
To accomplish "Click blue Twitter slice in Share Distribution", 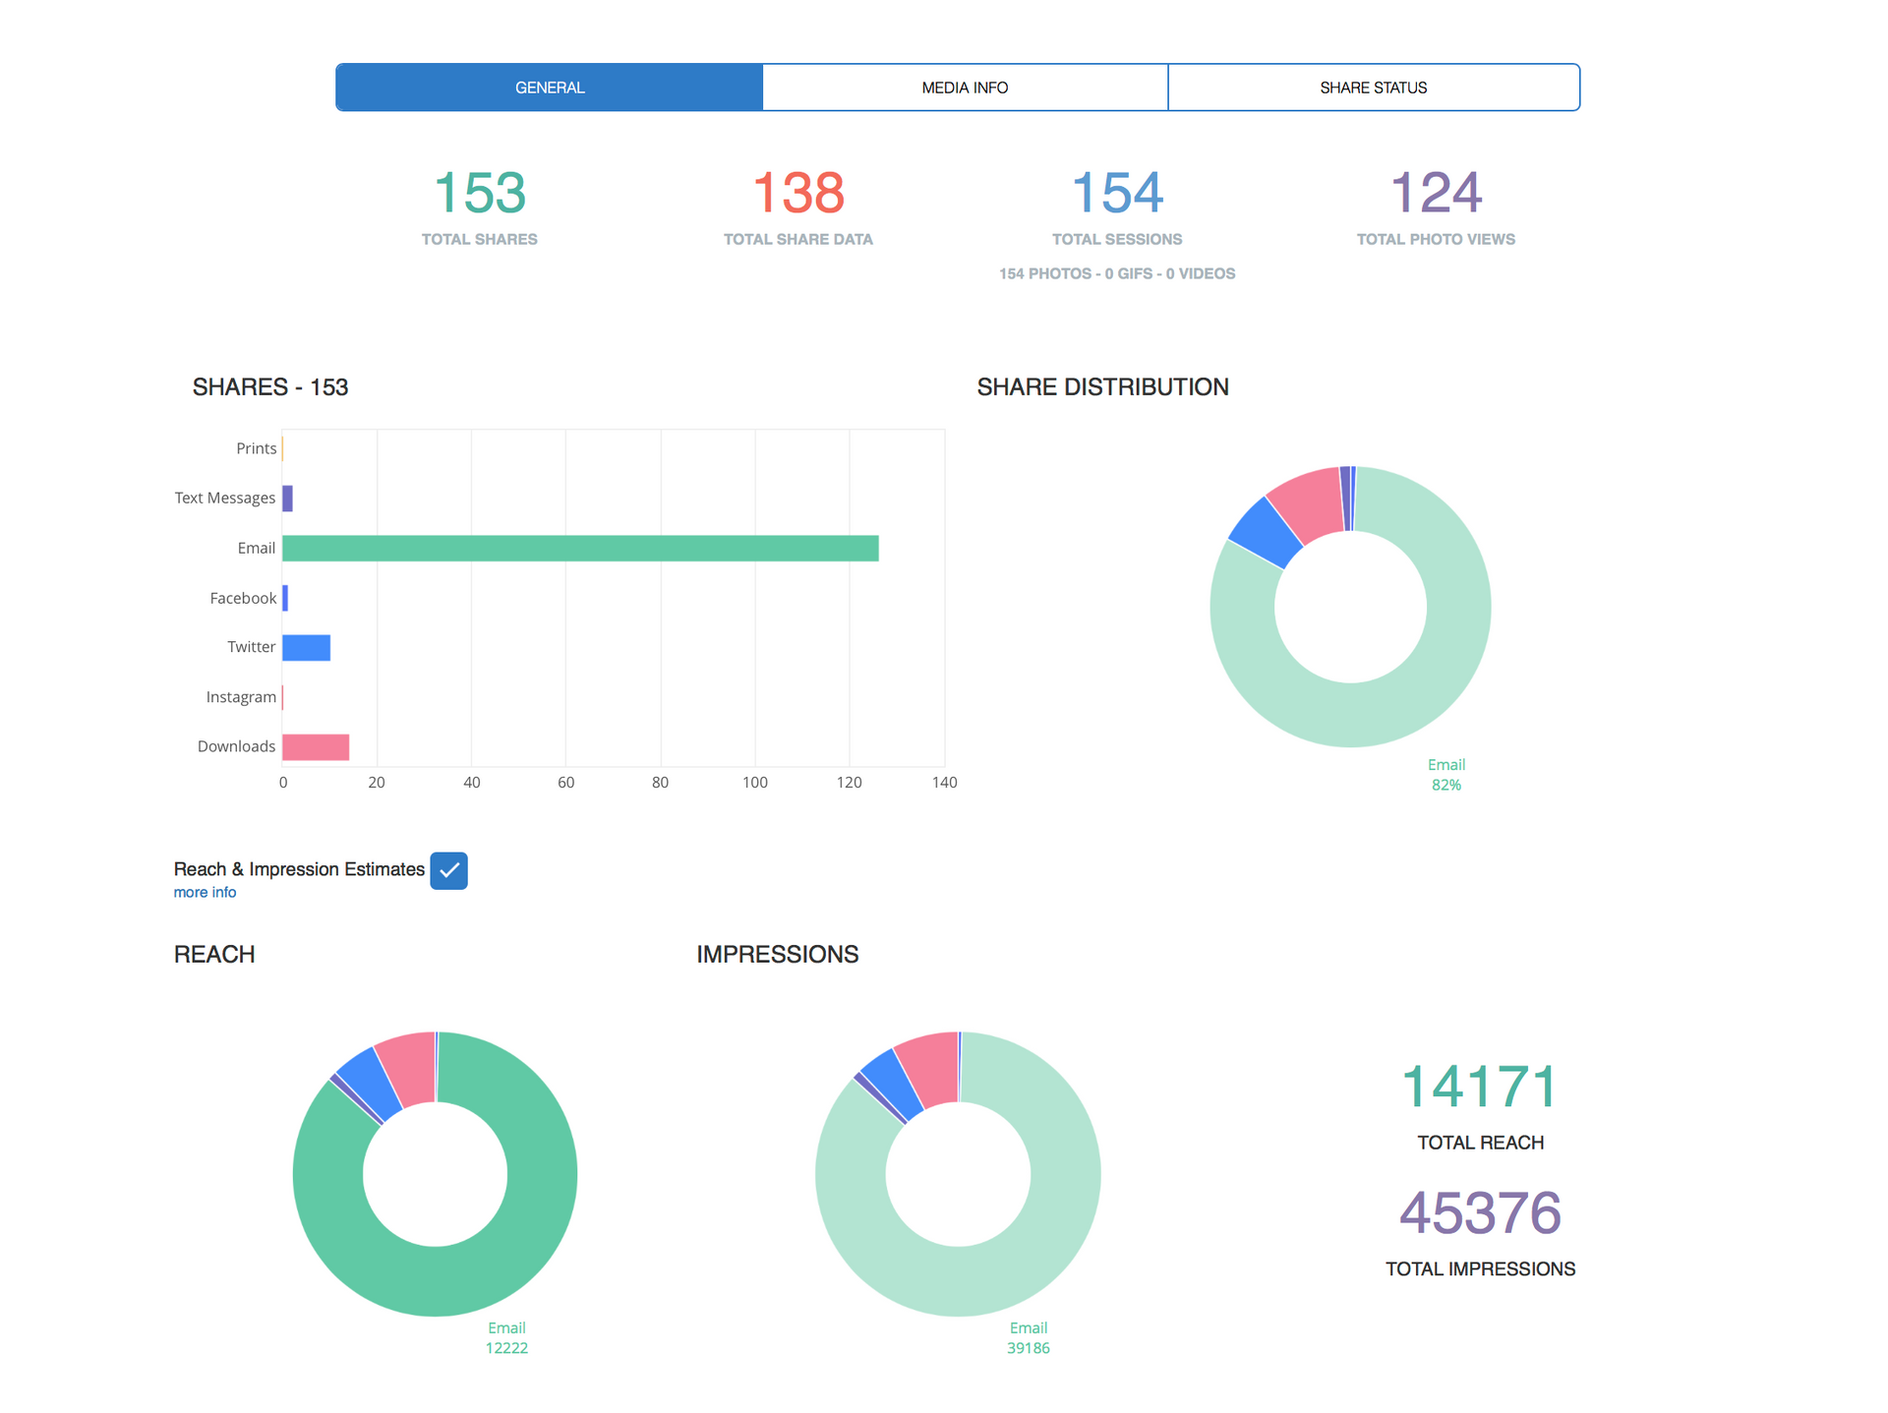I will pyautogui.click(x=1267, y=533).
